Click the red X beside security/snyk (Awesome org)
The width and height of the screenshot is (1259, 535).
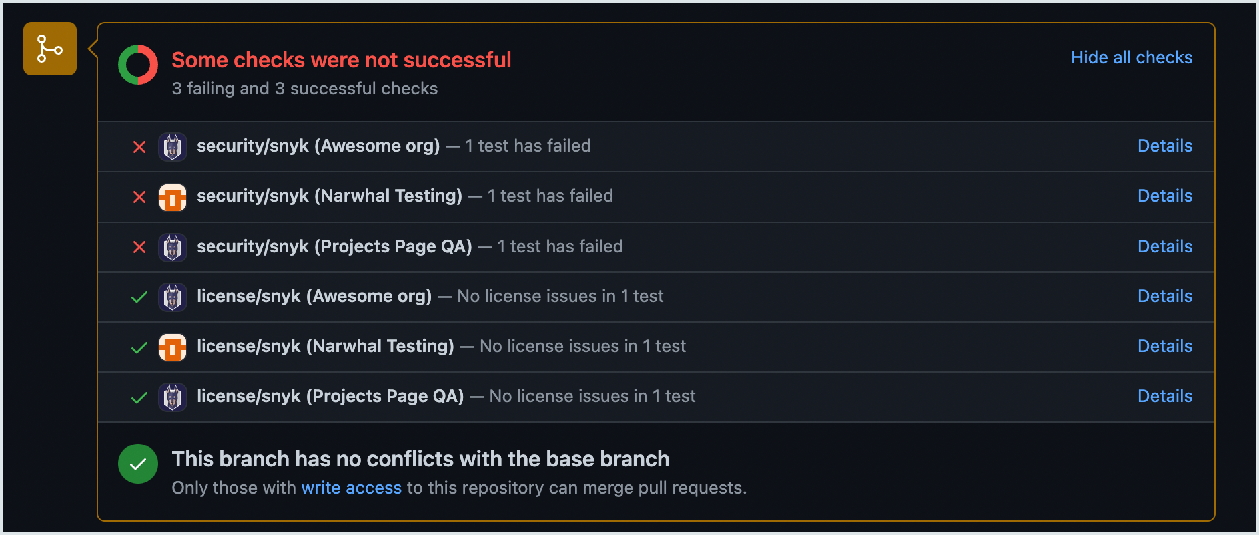pos(139,147)
